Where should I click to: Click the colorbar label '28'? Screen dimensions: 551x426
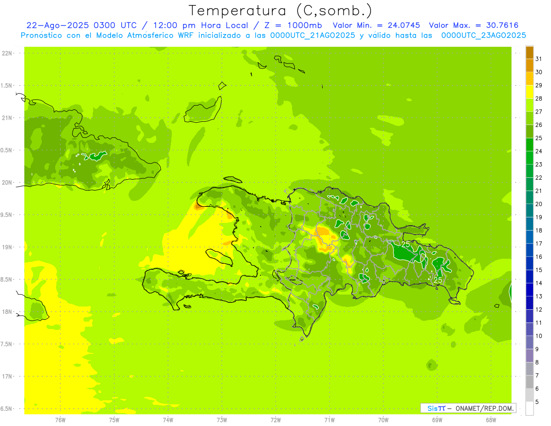[539, 98]
